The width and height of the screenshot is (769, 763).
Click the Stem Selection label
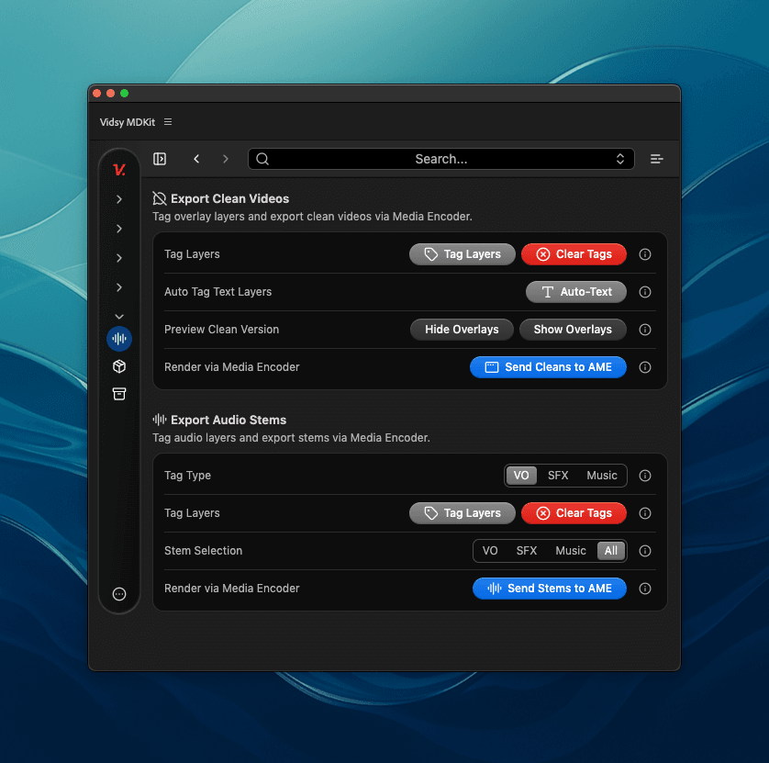204,551
